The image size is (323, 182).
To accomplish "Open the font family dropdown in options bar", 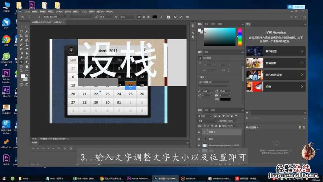I will tap(55, 17).
